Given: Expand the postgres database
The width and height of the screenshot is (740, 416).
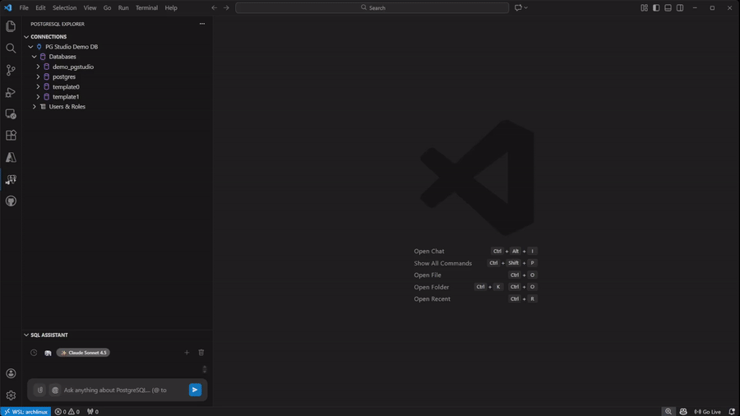Looking at the screenshot, I should click(x=38, y=76).
